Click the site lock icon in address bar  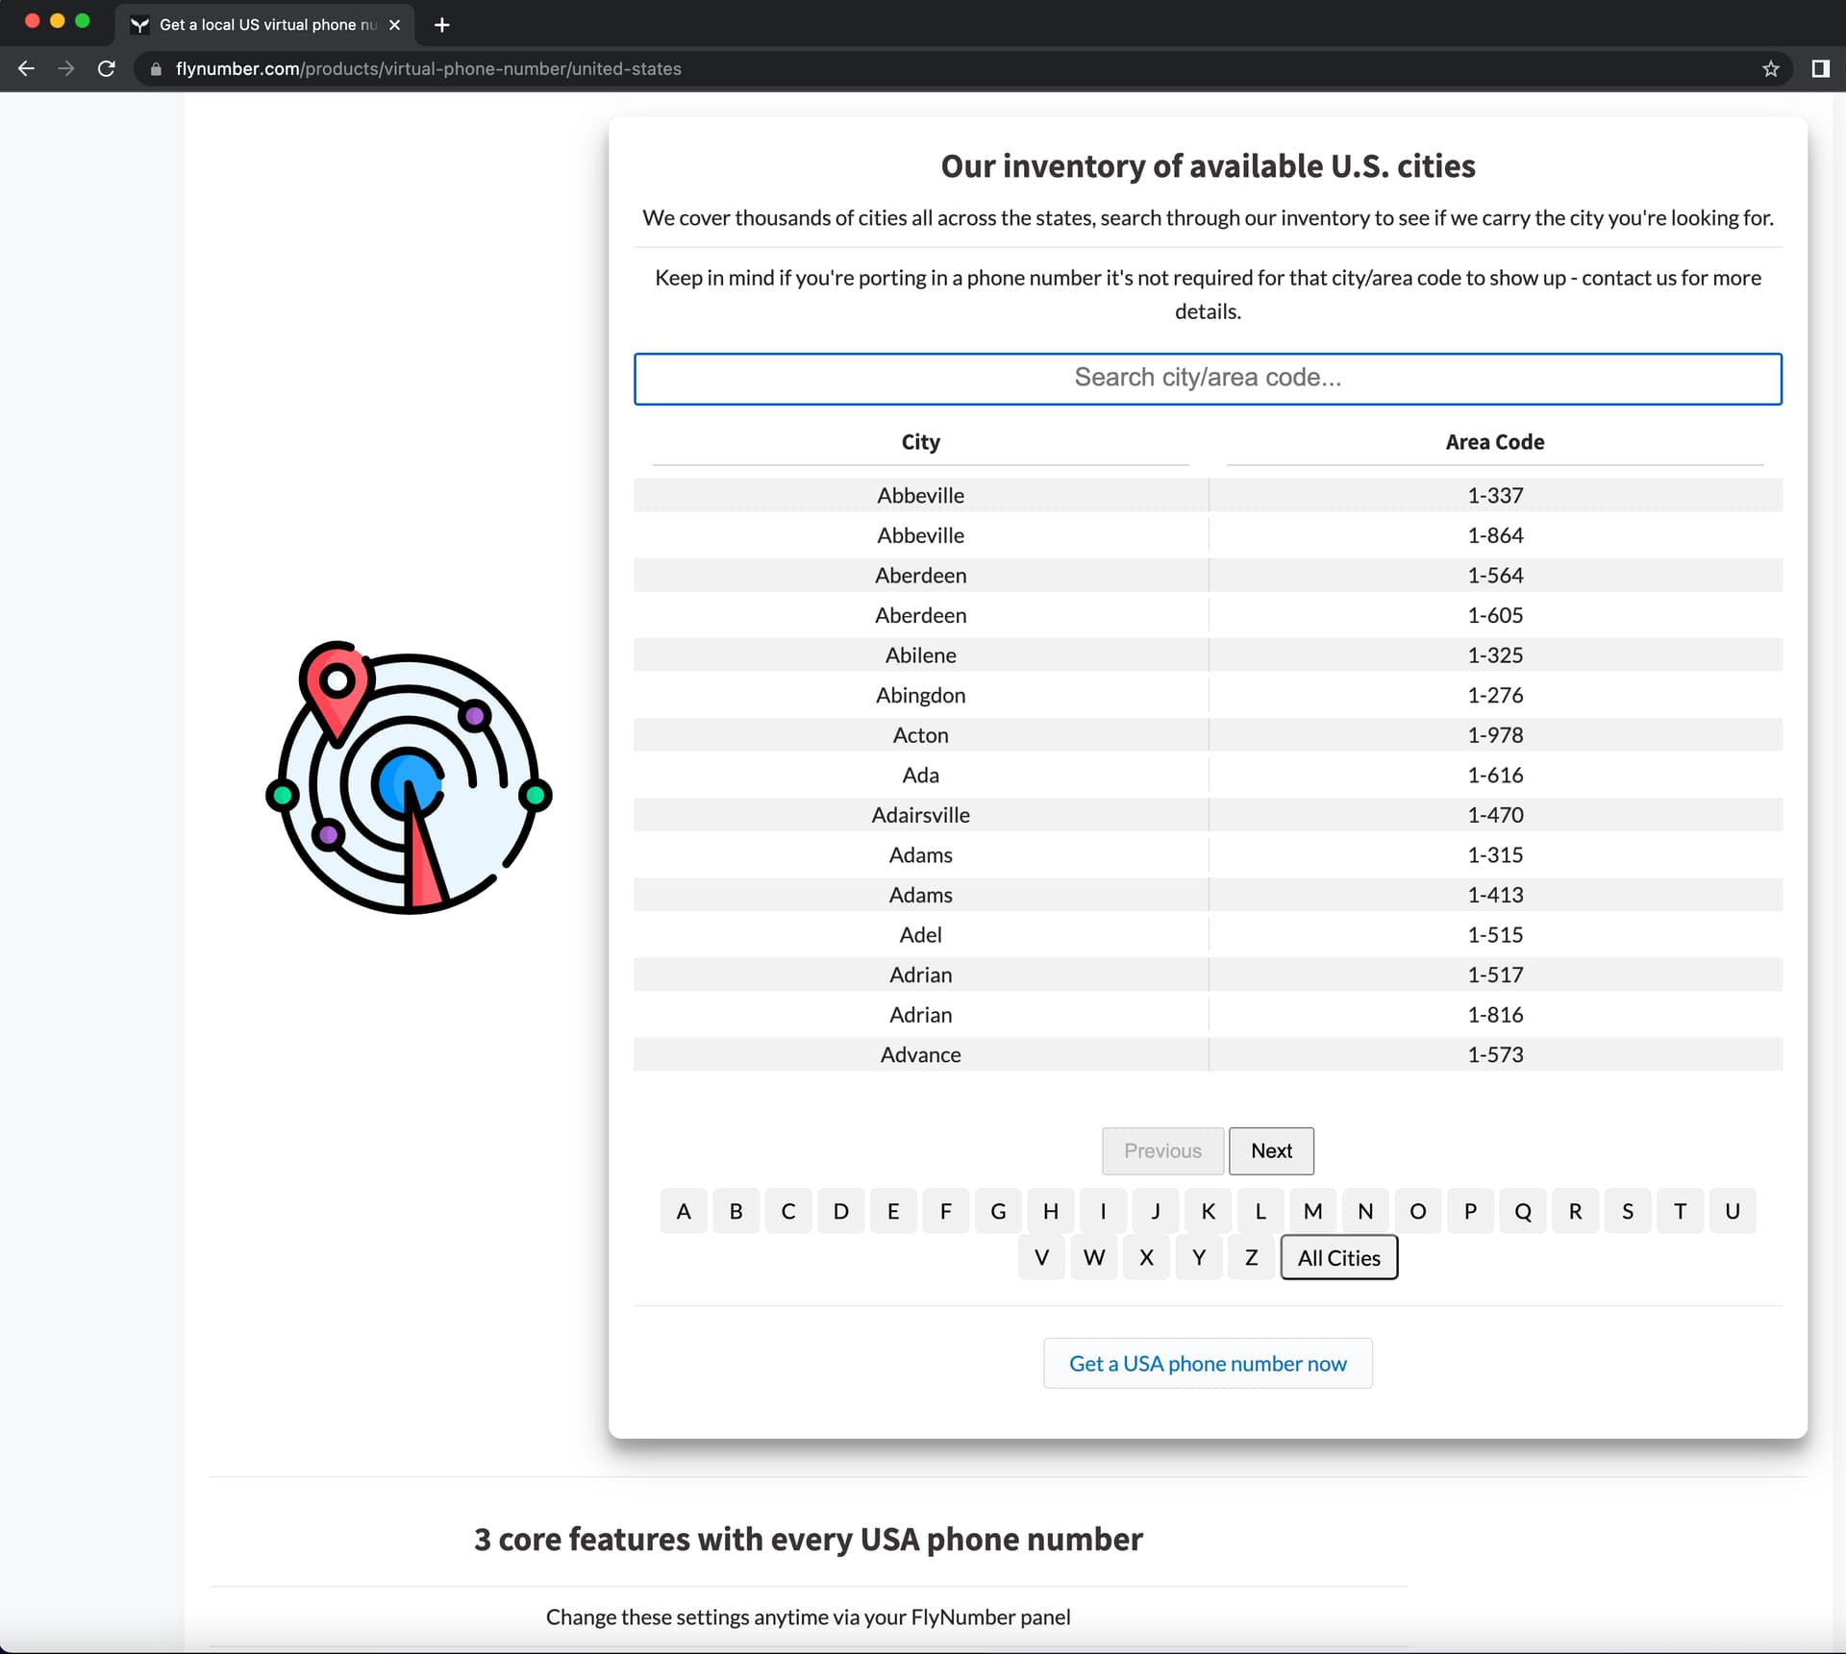[x=157, y=69]
